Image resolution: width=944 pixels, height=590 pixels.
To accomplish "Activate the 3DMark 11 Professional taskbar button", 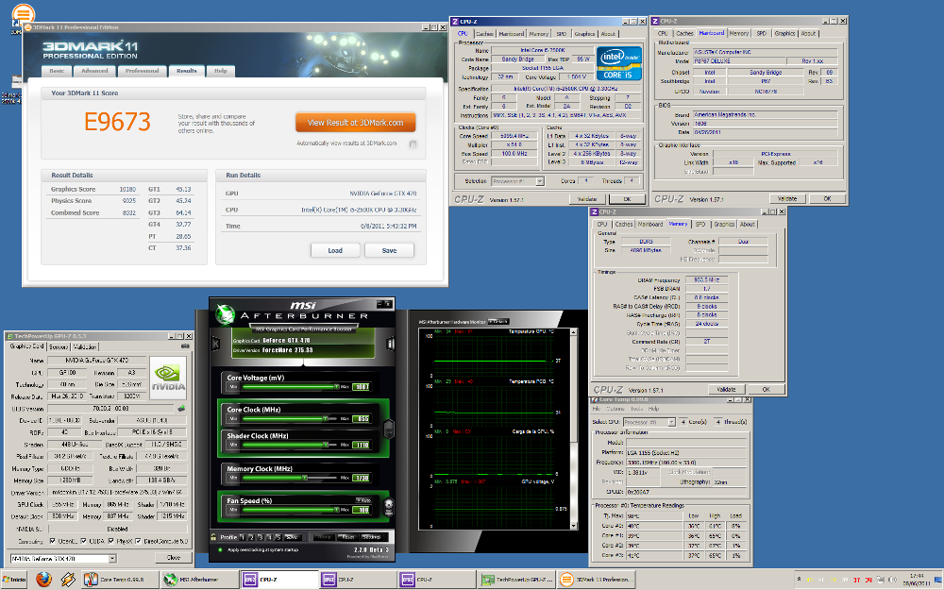I will coord(595,580).
